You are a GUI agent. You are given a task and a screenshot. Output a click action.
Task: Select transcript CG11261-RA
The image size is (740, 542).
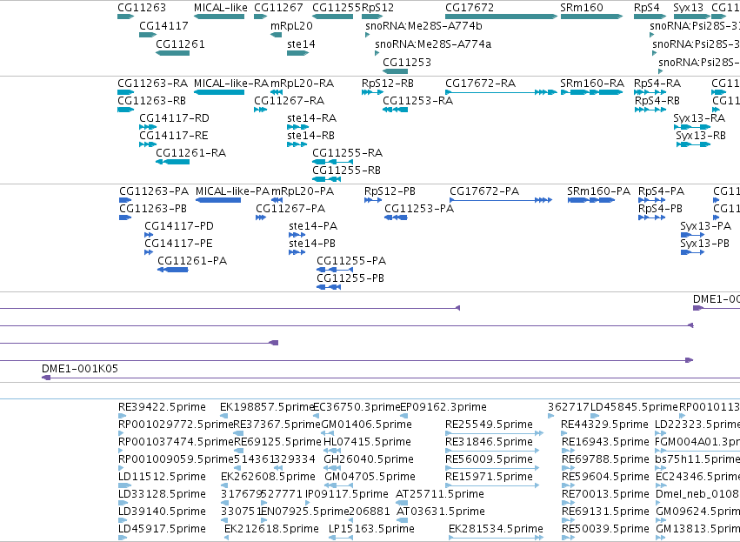pos(190,153)
